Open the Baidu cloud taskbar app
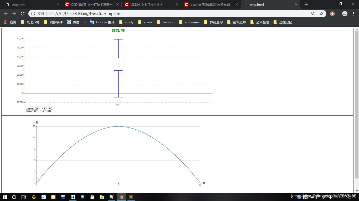359x201 pixels. [44, 197]
